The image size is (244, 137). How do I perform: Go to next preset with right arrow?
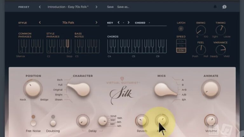coord(97,7)
